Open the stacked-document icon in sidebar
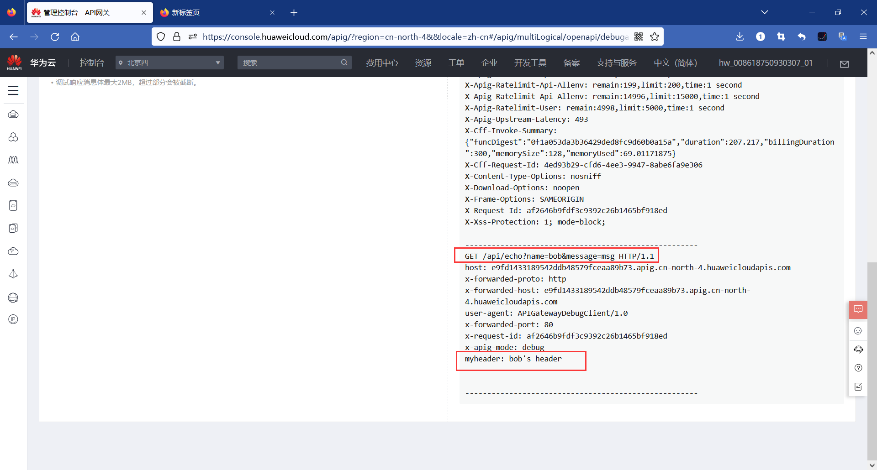Image resolution: width=877 pixels, height=470 pixels. pos(13,228)
